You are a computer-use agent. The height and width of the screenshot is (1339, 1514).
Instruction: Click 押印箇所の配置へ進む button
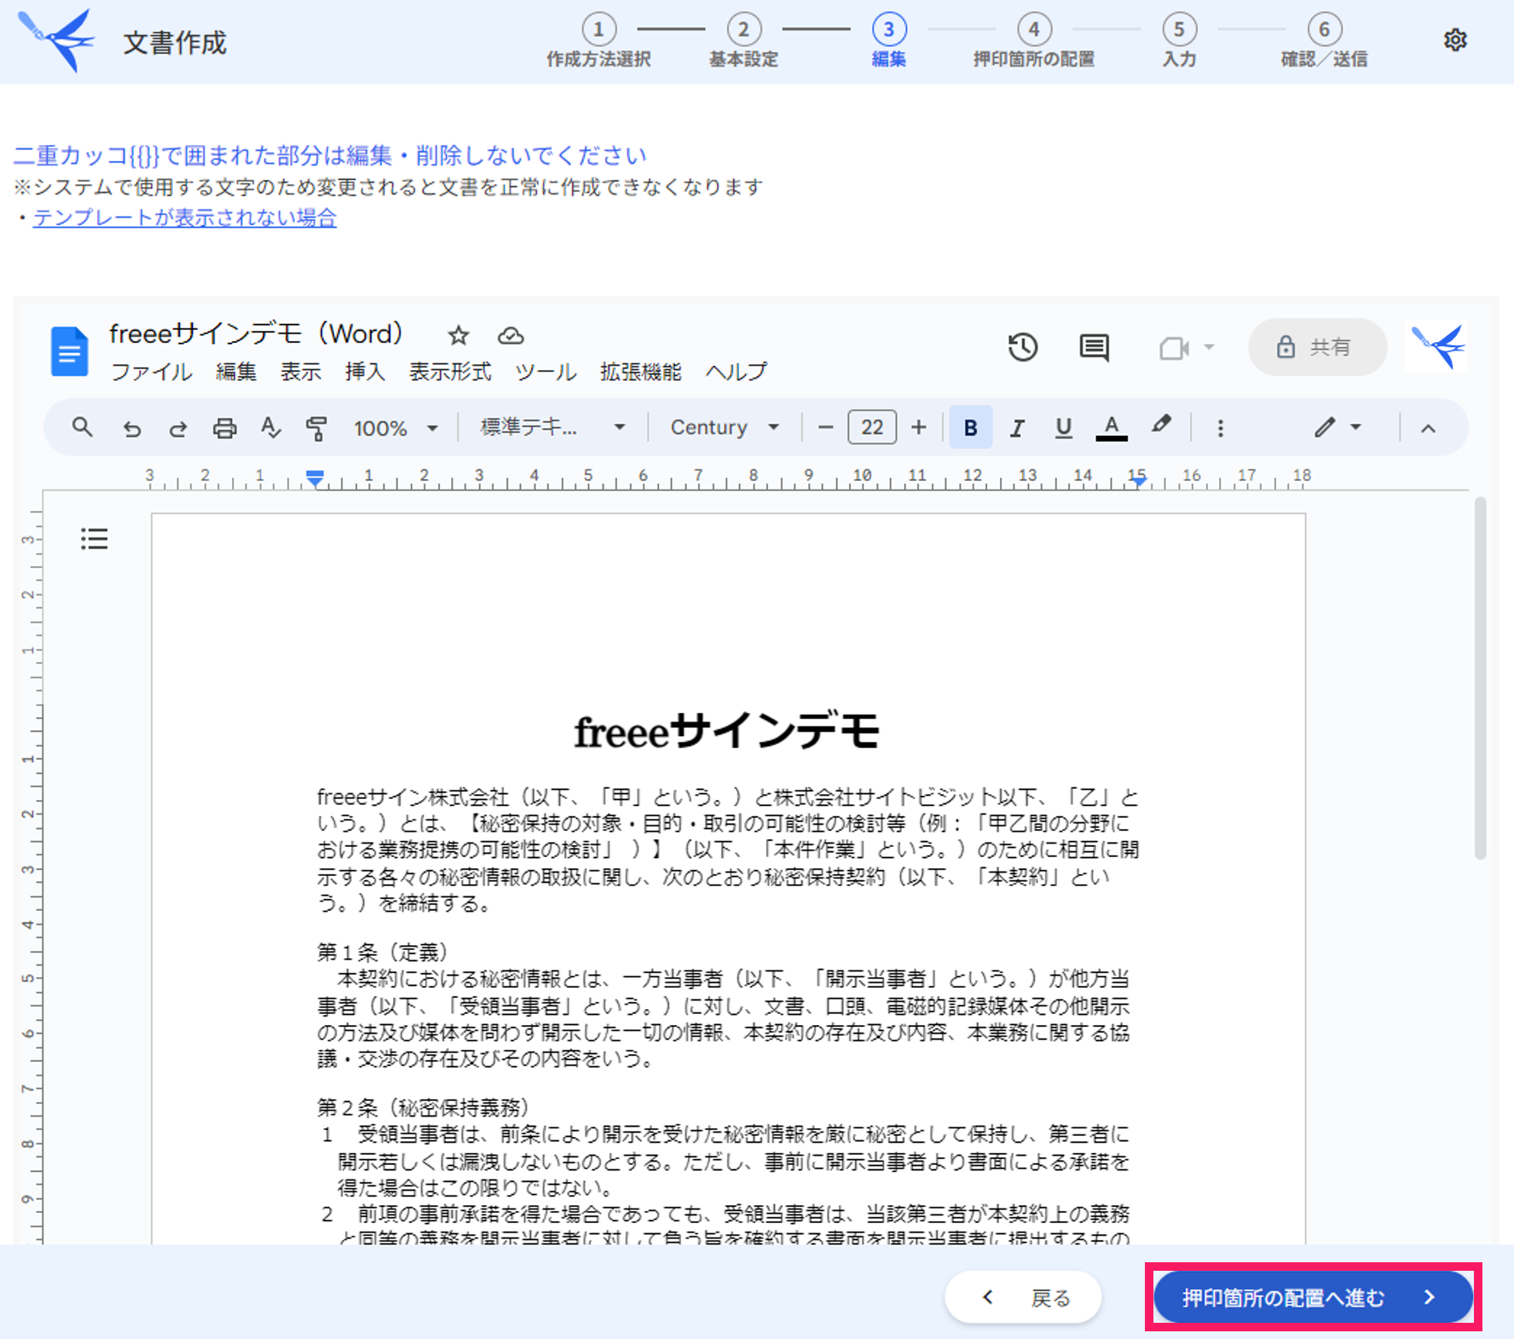coord(1313,1297)
